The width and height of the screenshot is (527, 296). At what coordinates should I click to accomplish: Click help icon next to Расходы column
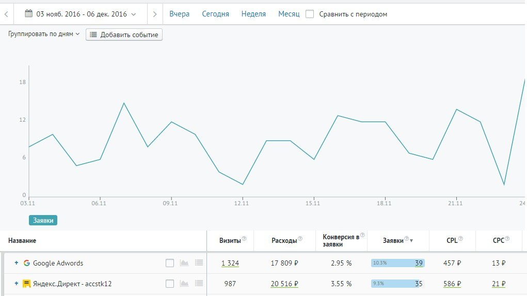(x=300, y=239)
